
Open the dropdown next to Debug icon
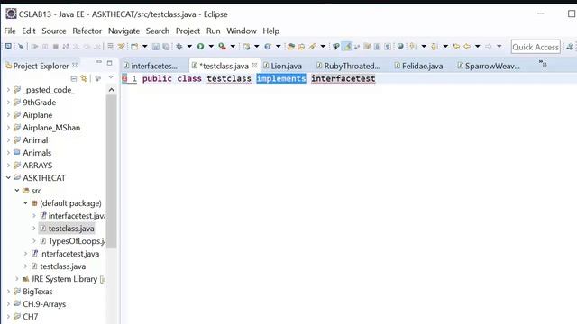click(189, 46)
